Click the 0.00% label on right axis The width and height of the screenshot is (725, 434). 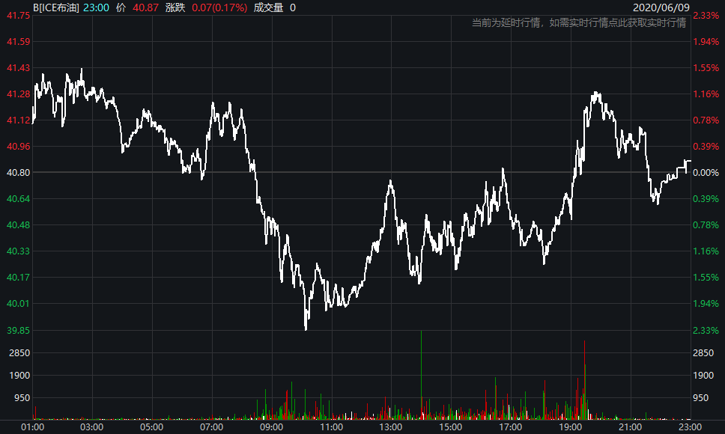(705, 172)
